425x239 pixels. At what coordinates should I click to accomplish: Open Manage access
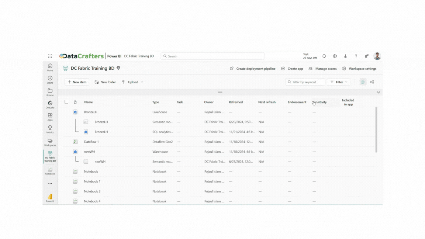(x=322, y=69)
